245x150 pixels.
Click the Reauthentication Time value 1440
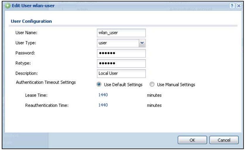point(103,105)
